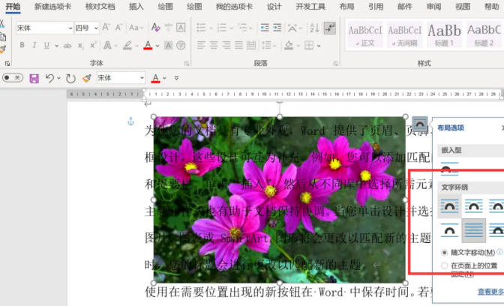Select the format painter in the quick access toolbar
This screenshot has width=504, height=306.
[86, 78]
